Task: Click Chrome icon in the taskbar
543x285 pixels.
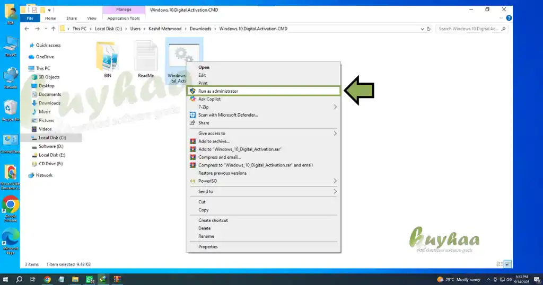Action: coord(47,279)
